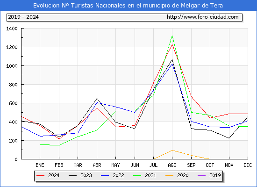Click the 400 y-axis value
Screen dimensions: 257x187
[13, 122]
